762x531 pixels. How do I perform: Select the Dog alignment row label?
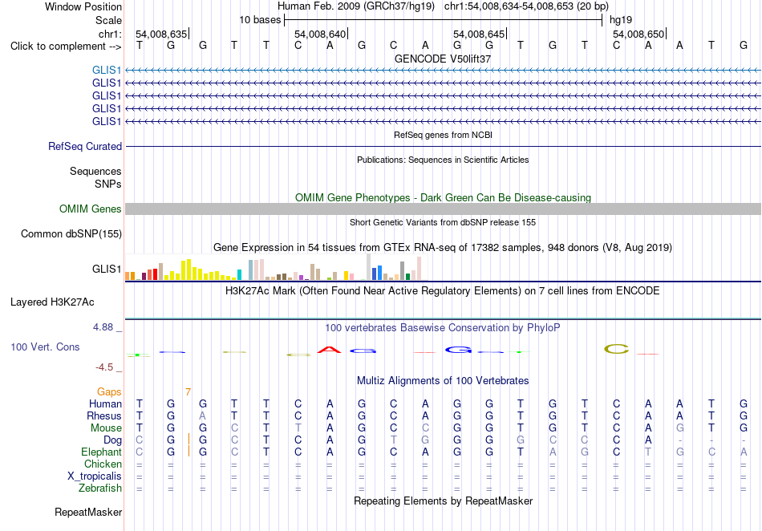pos(113,440)
